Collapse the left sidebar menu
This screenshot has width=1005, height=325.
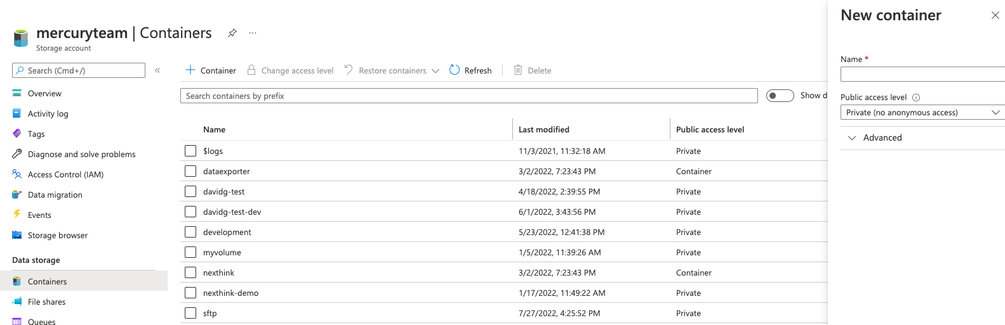tap(157, 70)
